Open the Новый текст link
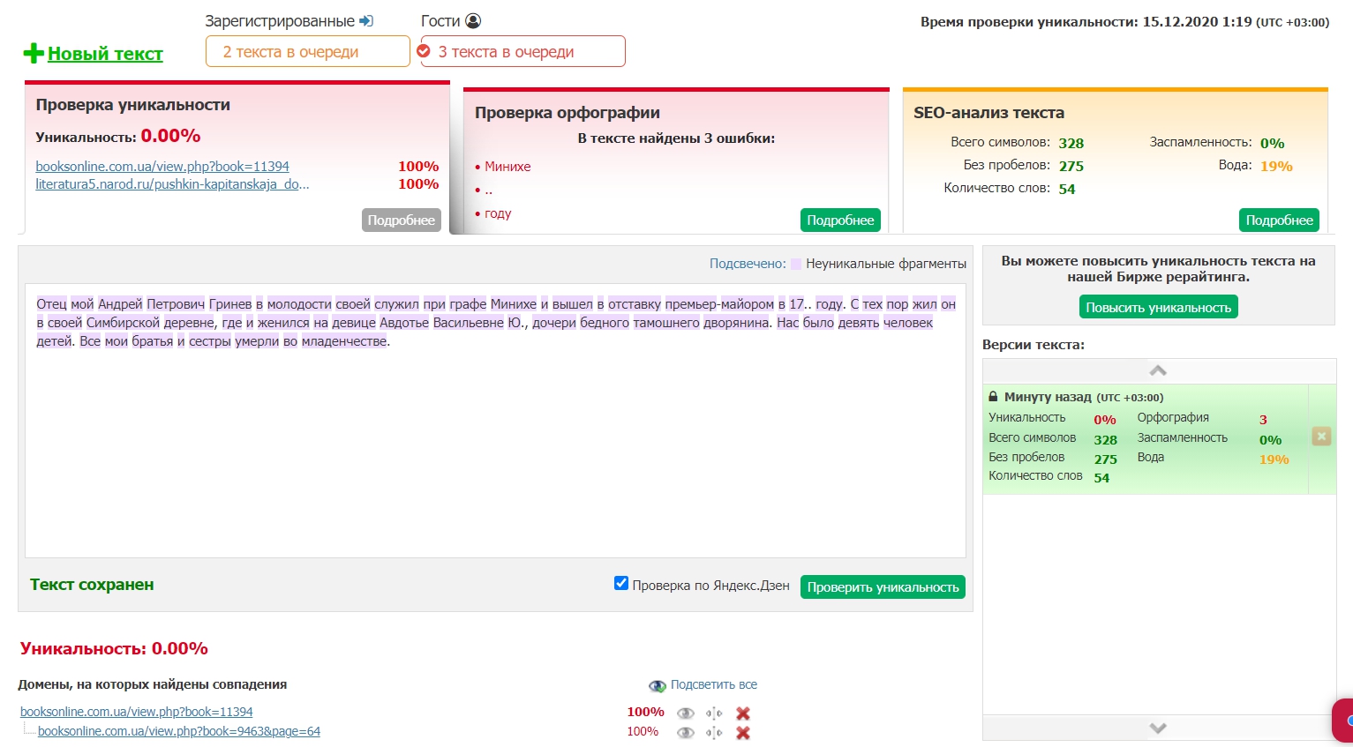 click(x=105, y=54)
